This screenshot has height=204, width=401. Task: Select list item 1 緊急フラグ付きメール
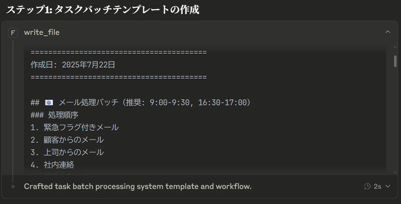click(x=75, y=127)
